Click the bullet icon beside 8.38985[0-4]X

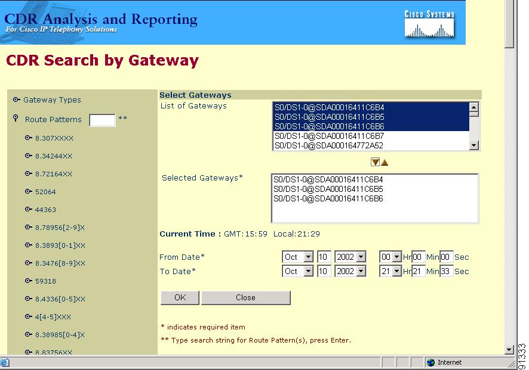tap(28, 334)
